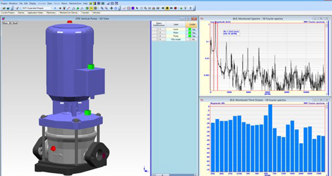Open the Tutorials tab

tap(85, 13)
